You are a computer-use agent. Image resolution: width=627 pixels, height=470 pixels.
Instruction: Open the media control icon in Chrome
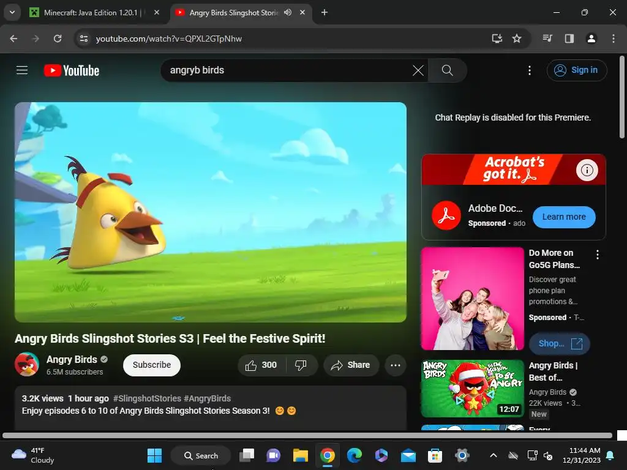click(547, 39)
